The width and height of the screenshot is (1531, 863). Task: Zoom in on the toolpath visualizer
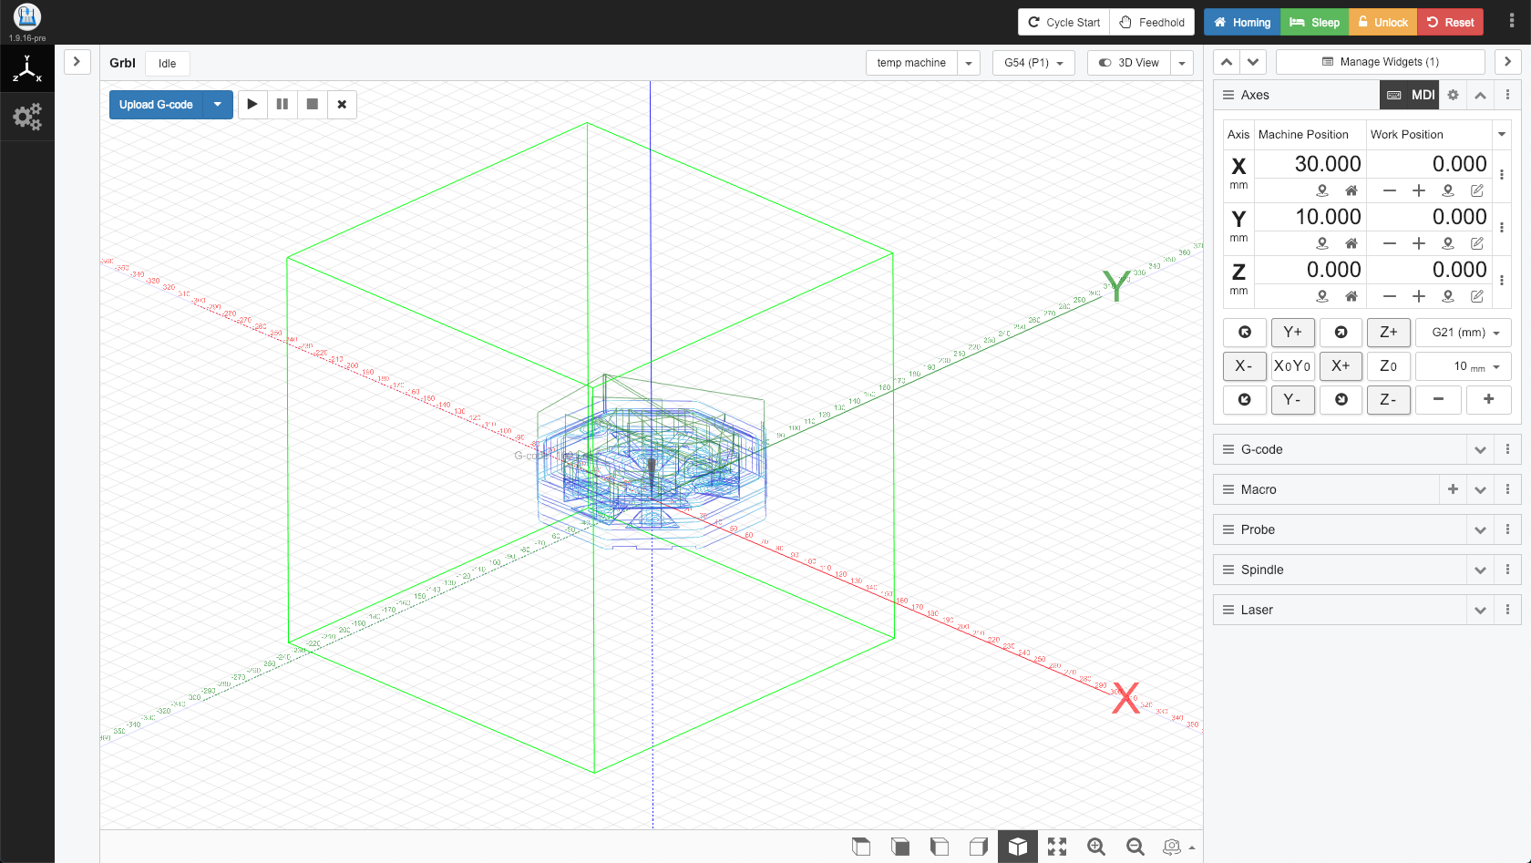click(1095, 847)
